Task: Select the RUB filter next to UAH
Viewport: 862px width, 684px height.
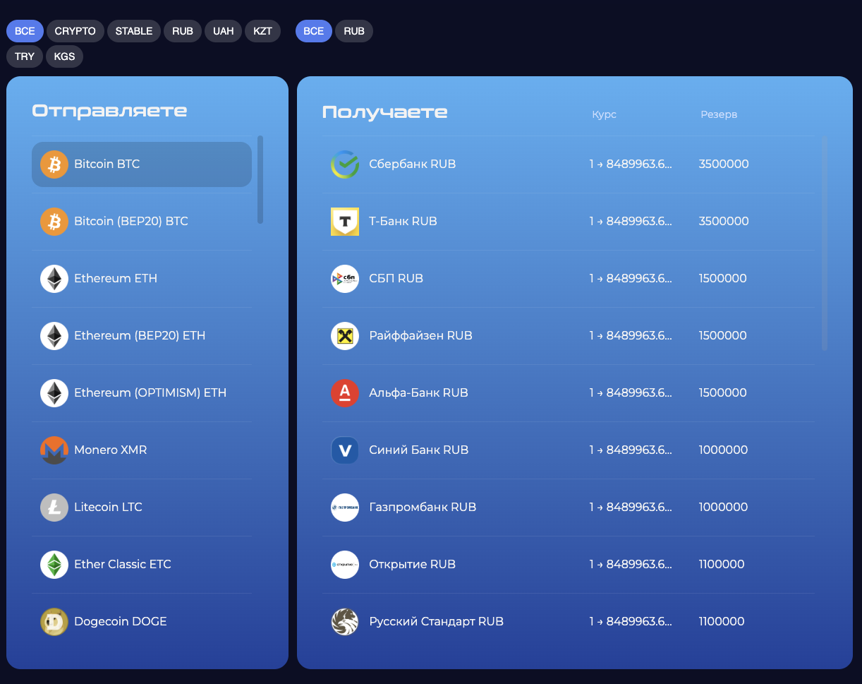Action: coord(183,31)
